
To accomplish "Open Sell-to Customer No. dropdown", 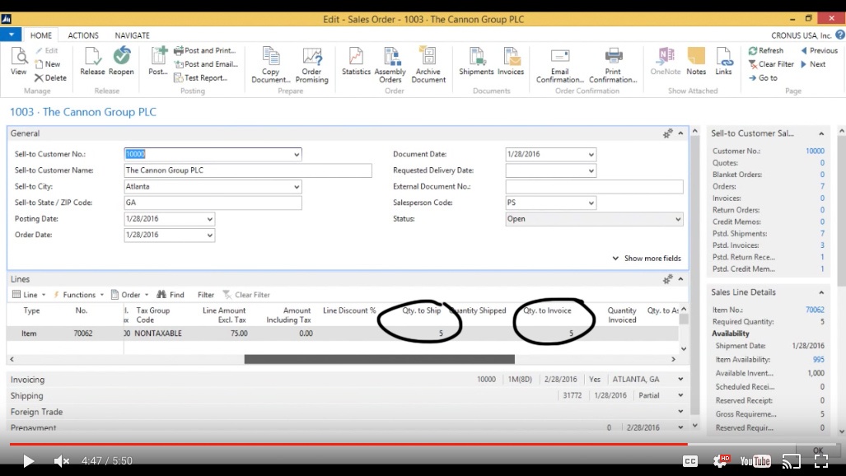I will [297, 154].
